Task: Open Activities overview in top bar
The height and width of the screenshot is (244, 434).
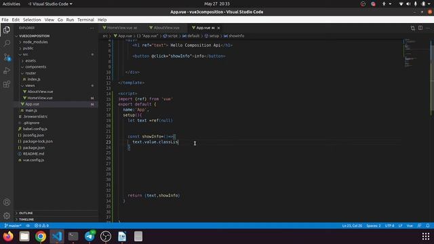Action: pyautogui.click(x=12, y=4)
